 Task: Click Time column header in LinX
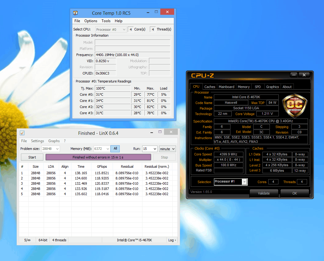pyautogui.click(x=81, y=167)
